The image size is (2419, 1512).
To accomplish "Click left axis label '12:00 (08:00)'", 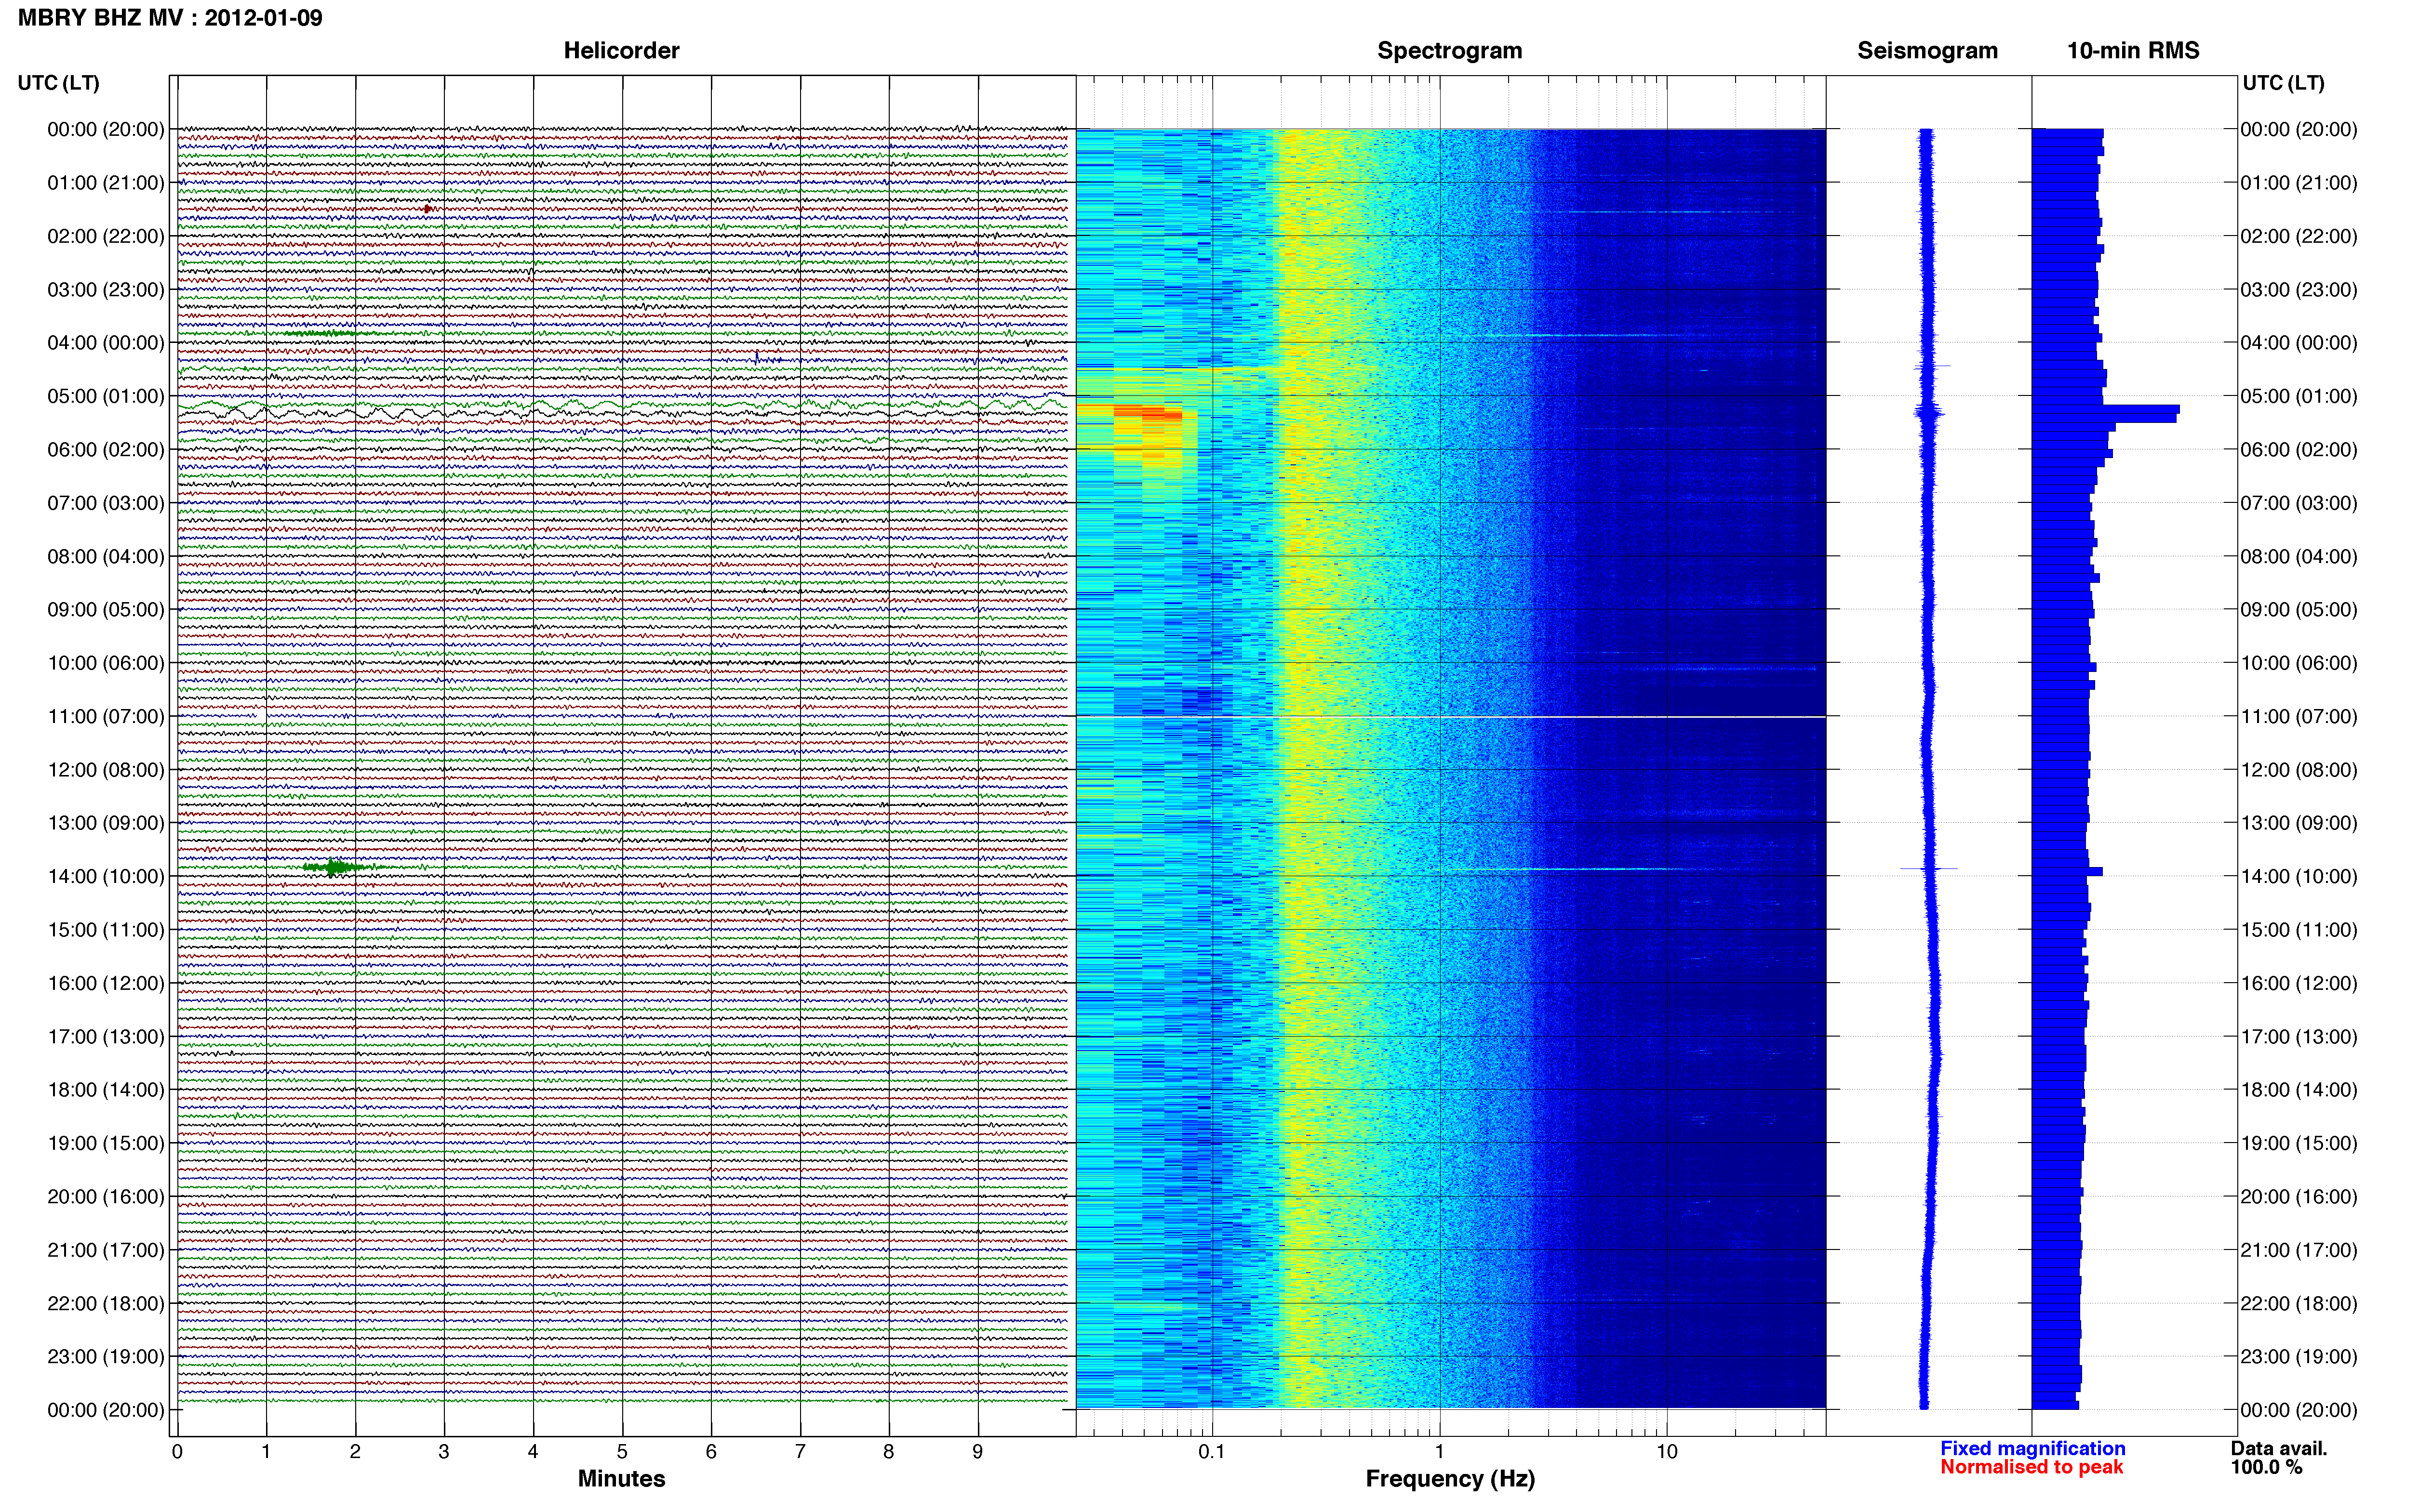I will pyautogui.click(x=106, y=770).
